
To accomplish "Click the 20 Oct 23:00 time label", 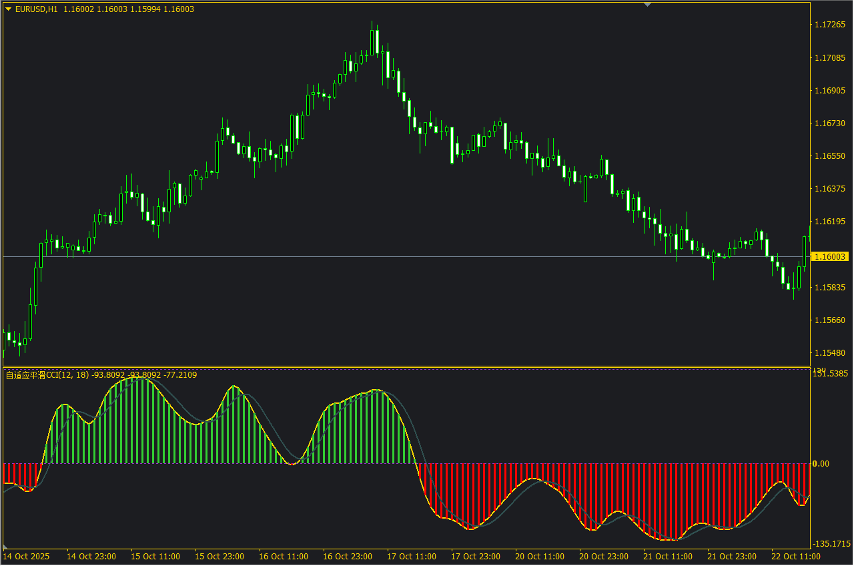I will (604, 556).
